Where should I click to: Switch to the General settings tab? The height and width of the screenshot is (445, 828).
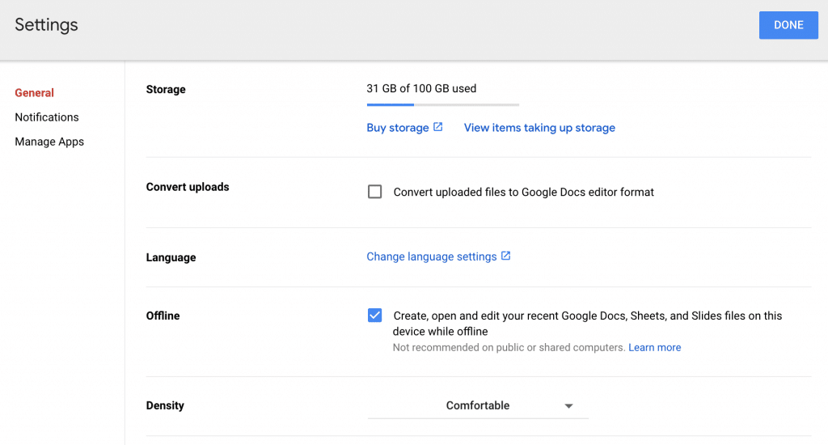34,93
